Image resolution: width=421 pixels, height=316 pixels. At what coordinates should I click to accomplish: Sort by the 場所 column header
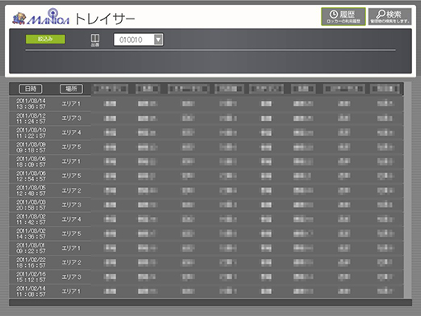point(71,89)
